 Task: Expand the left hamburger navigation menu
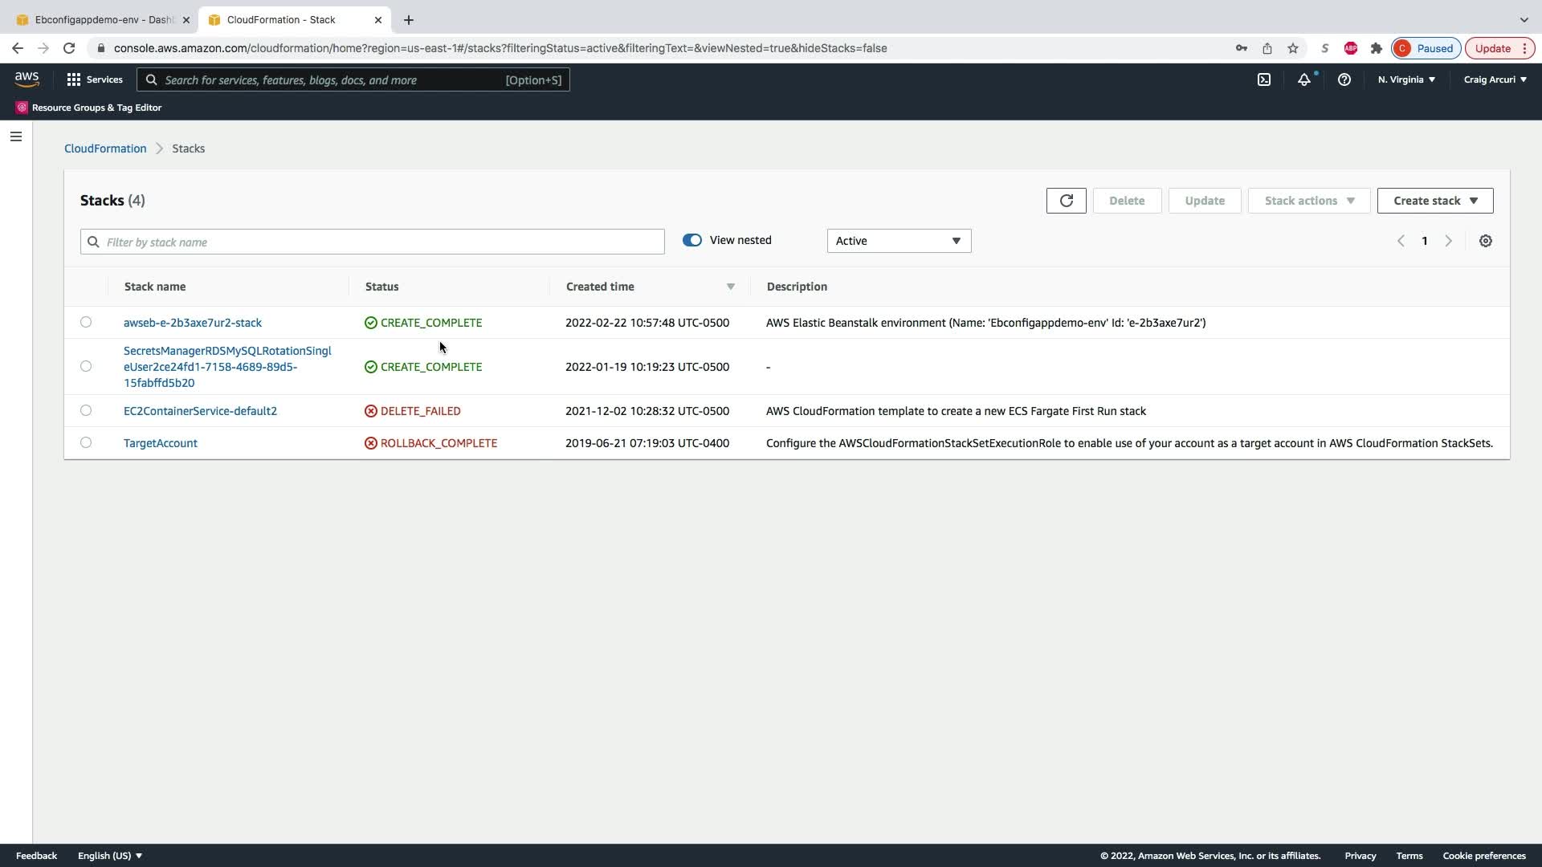coord(15,136)
